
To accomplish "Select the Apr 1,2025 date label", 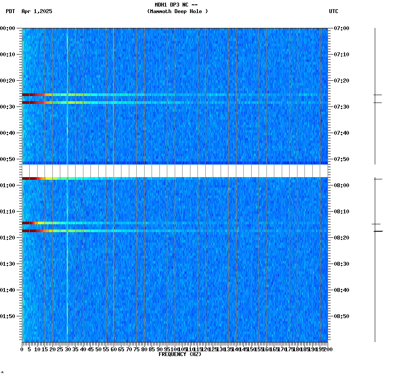I will coord(36,12).
